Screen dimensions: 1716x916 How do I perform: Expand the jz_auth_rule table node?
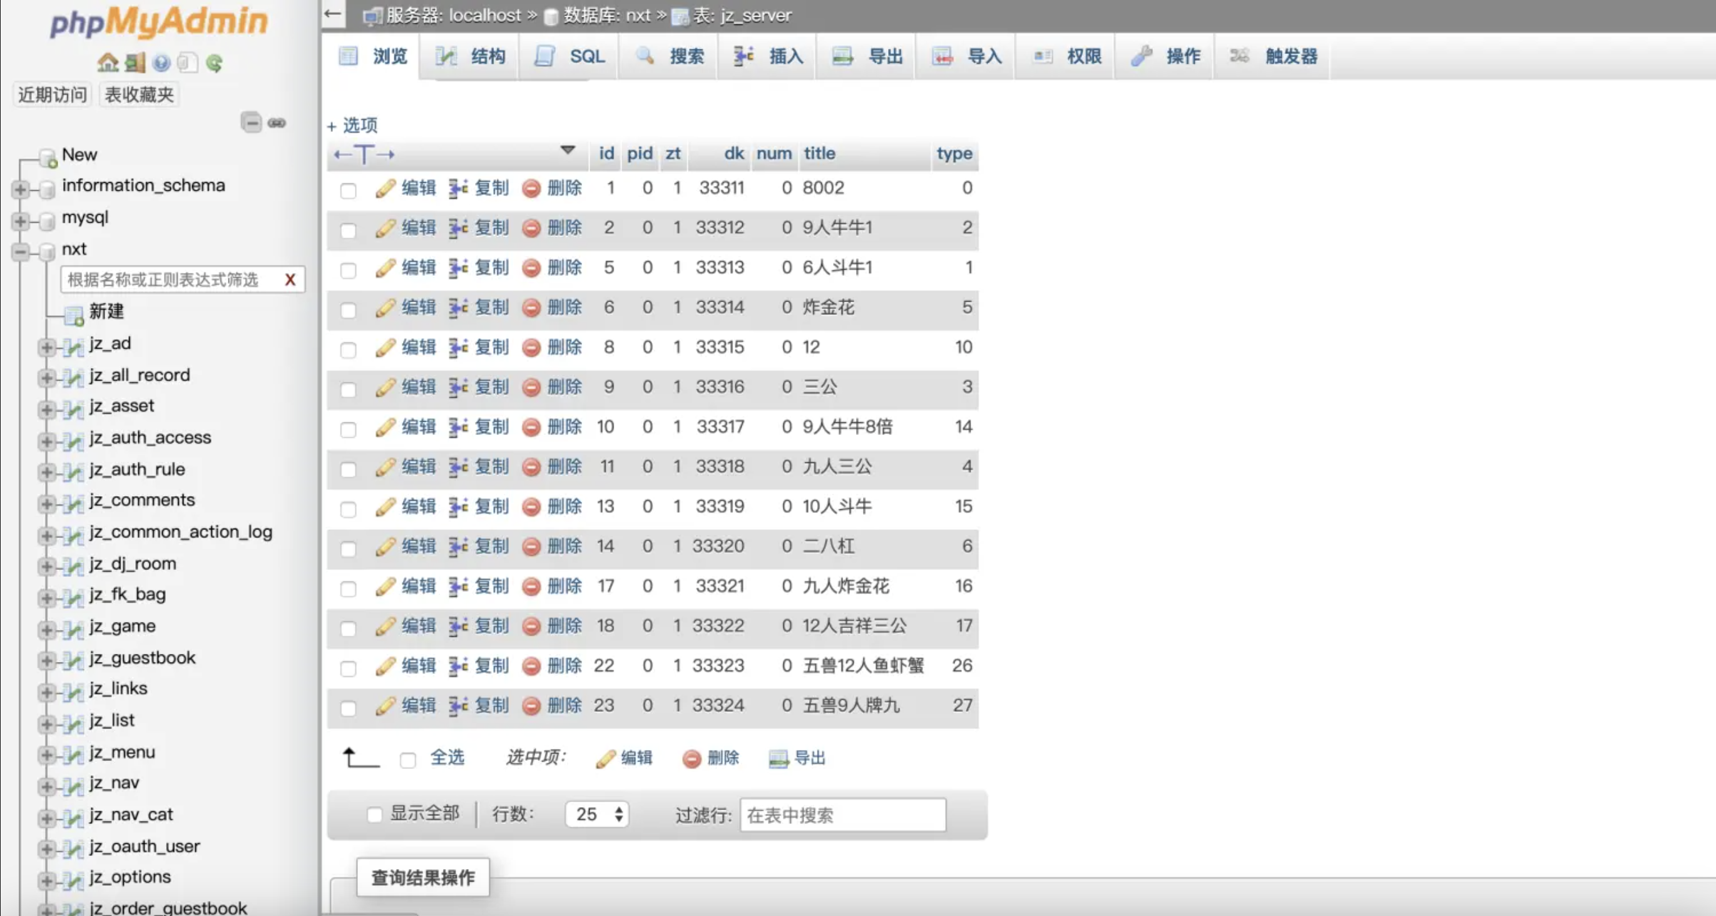pyautogui.click(x=47, y=472)
